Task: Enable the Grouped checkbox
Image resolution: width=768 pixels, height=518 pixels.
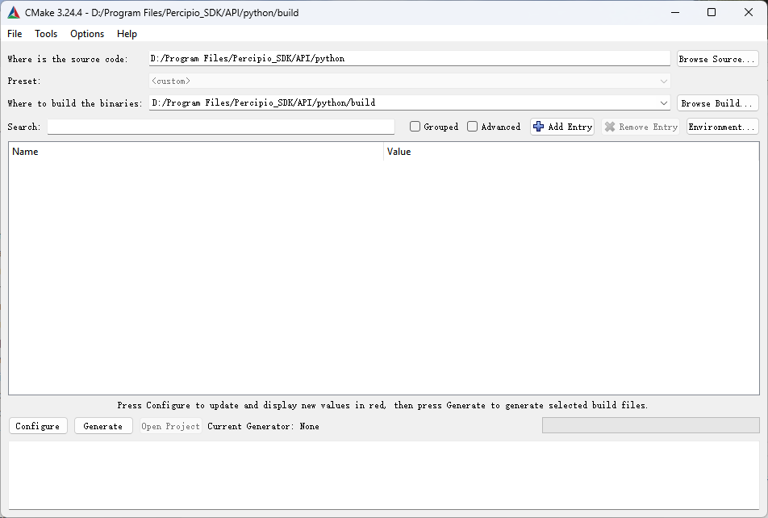Action: coord(415,127)
